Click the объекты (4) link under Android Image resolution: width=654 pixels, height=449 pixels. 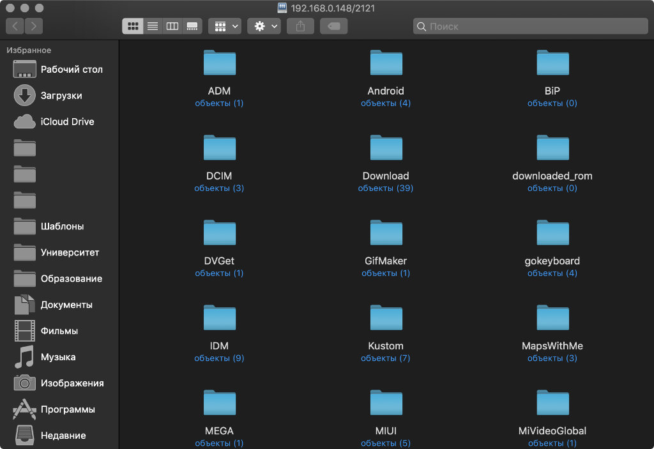click(386, 103)
